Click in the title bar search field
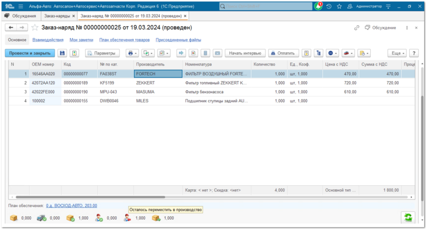The height and width of the screenshot is (230, 427). (266, 6)
